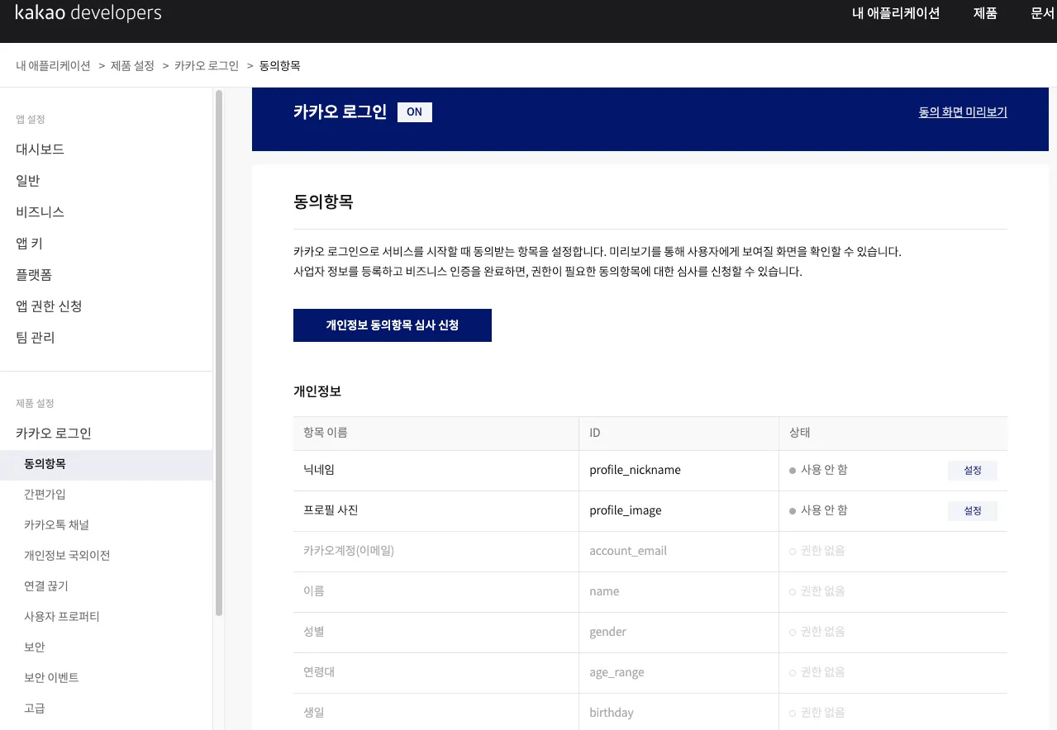The height and width of the screenshot is (730, 1057).
Task: Click the sidebar vertical scrollbar
Action: point(219,353)
